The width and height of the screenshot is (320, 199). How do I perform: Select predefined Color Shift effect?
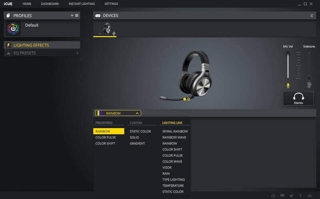[x=105, y=143]
